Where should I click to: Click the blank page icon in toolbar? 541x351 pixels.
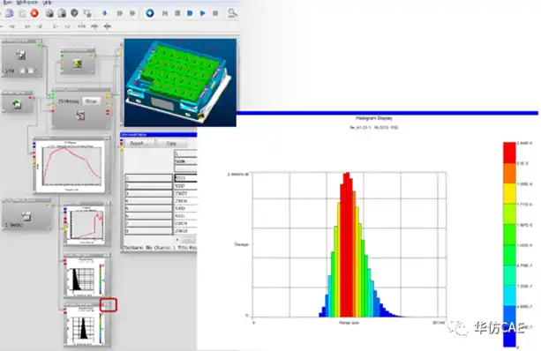tap(22, 13)
